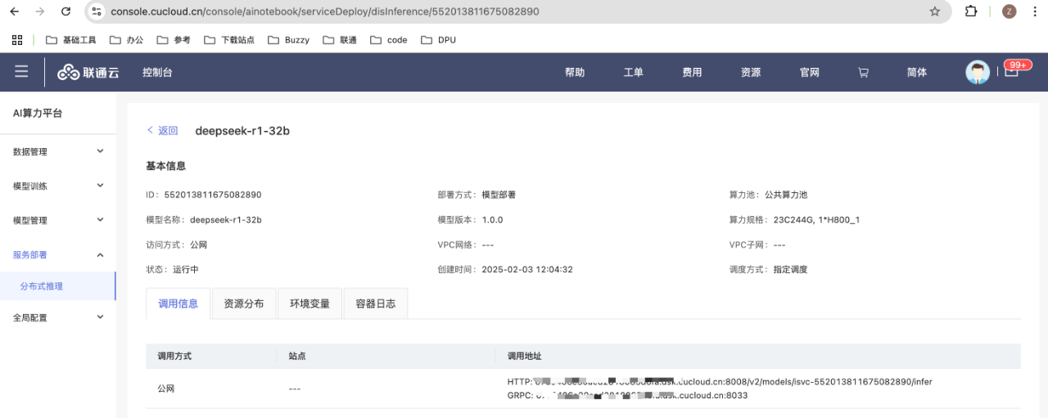Select 分布式推理 in the sidebar

pos(58,286)
